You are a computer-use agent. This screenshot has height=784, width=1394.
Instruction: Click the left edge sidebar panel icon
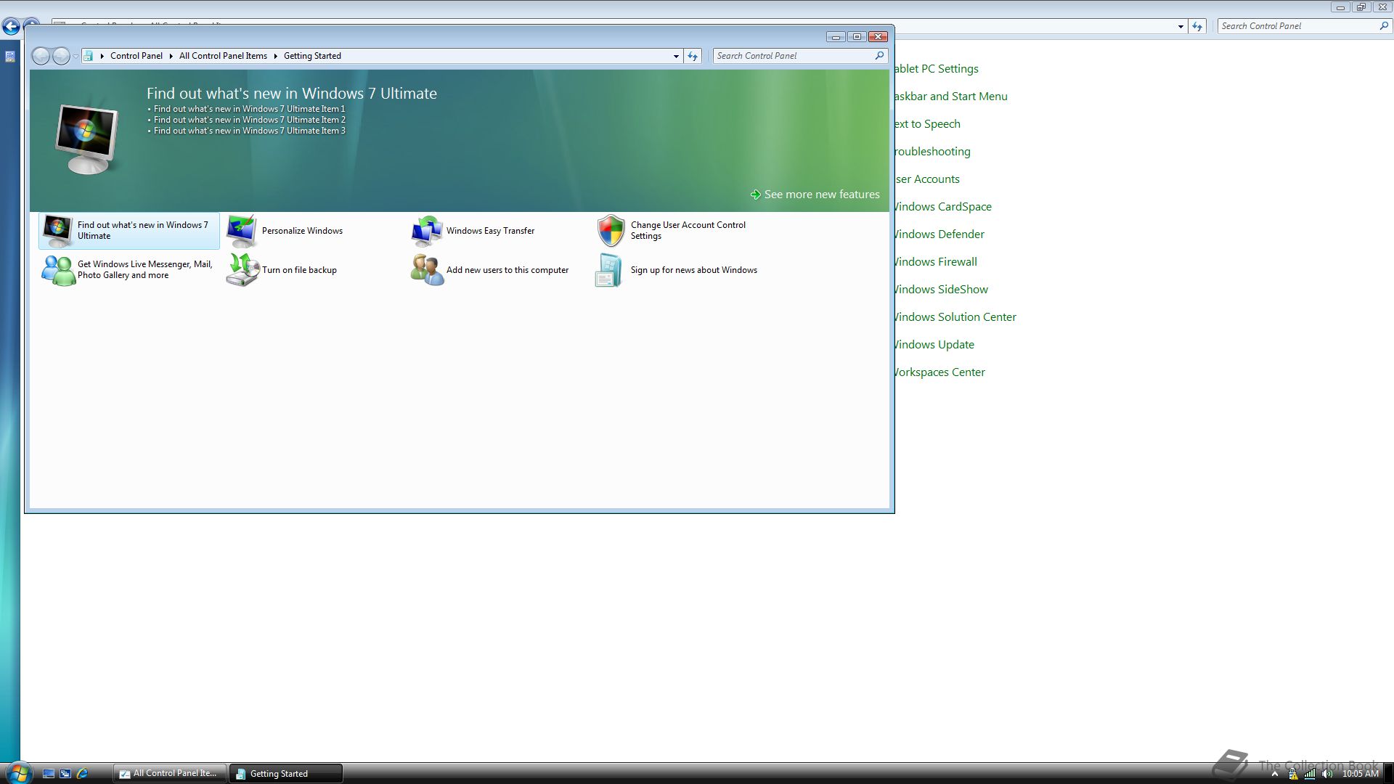10,57
